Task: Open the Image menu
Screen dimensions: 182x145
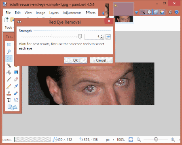Action: click(40, 13)
